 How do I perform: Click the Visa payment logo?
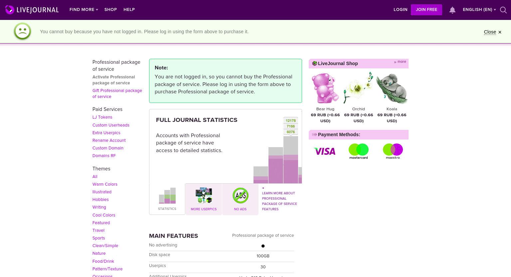(325, 151)
